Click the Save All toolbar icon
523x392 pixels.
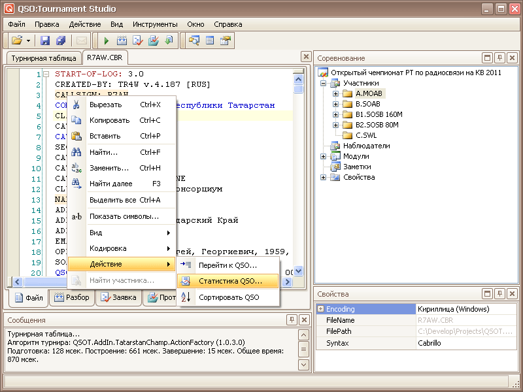pos(61,41)
